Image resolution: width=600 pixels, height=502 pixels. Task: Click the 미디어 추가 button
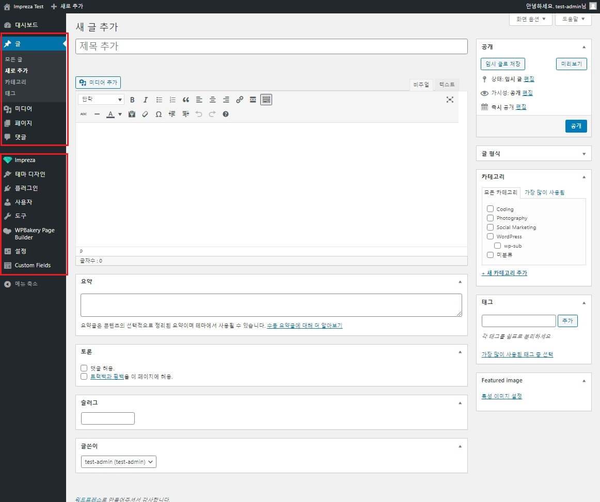click(x=98, y=82)
